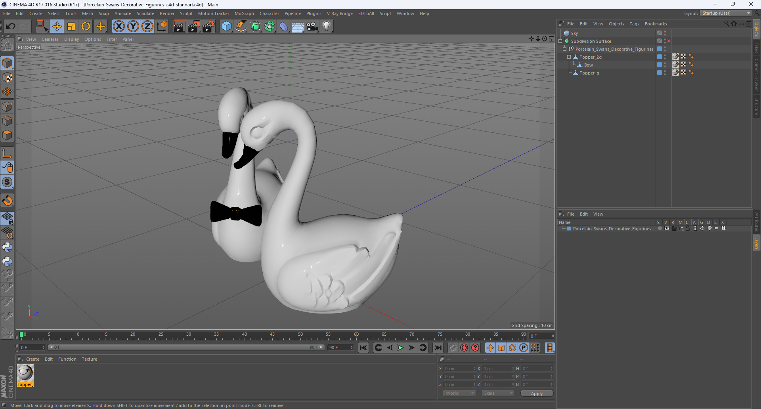Screen dimensions: 761x409
Task: Select the Sky object
Action: (574, 33)
